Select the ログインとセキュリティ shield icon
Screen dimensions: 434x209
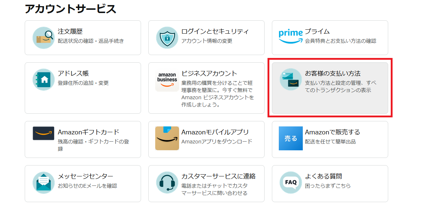point(167,38)
